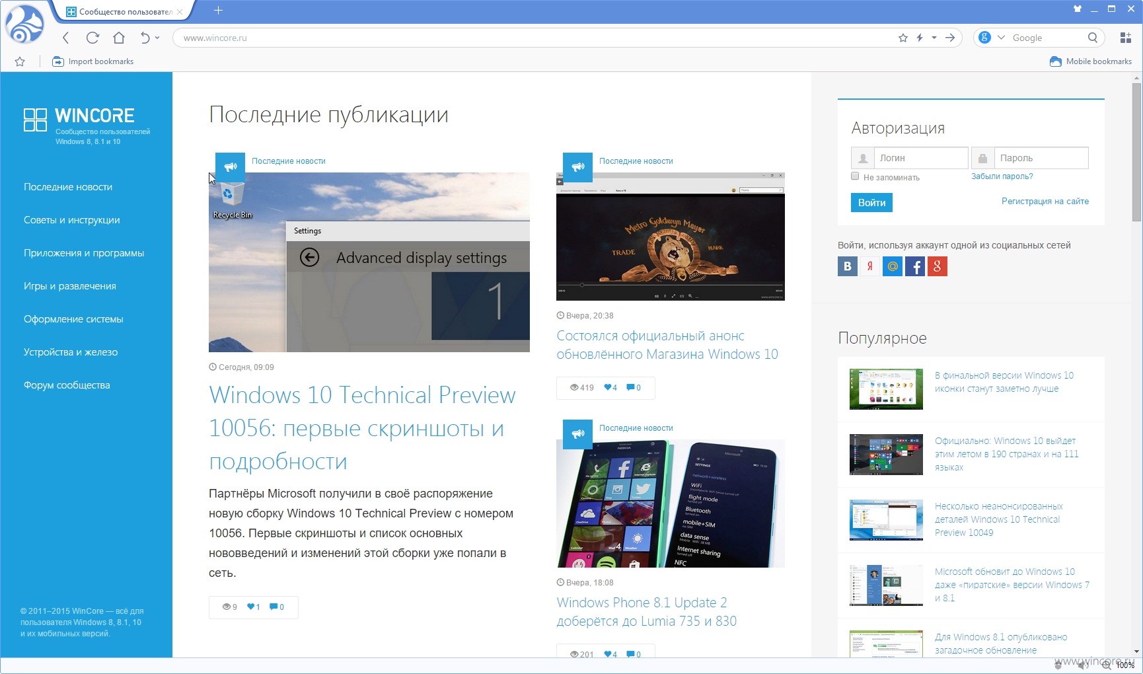Click the Google search input field
Image resolution: width=1143 pixels, height=674 pixels.
click(x=1047, y=38)
